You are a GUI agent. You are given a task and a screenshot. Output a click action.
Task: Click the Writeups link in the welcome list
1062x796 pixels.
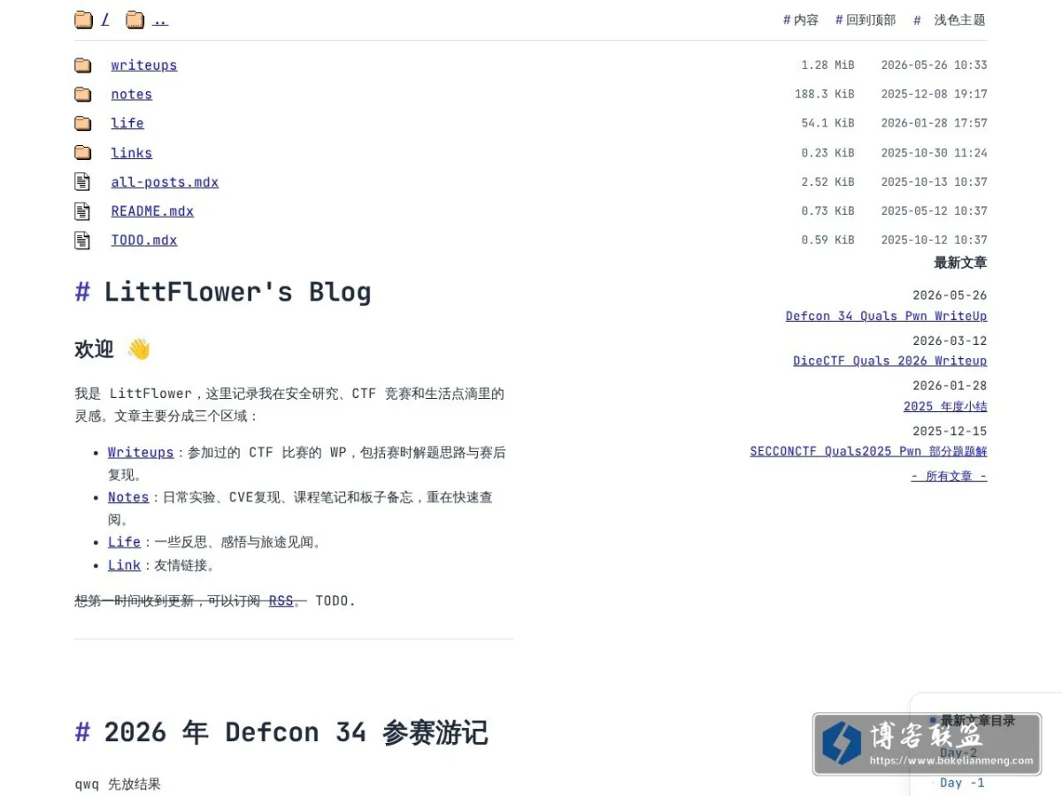pos(141,453)
